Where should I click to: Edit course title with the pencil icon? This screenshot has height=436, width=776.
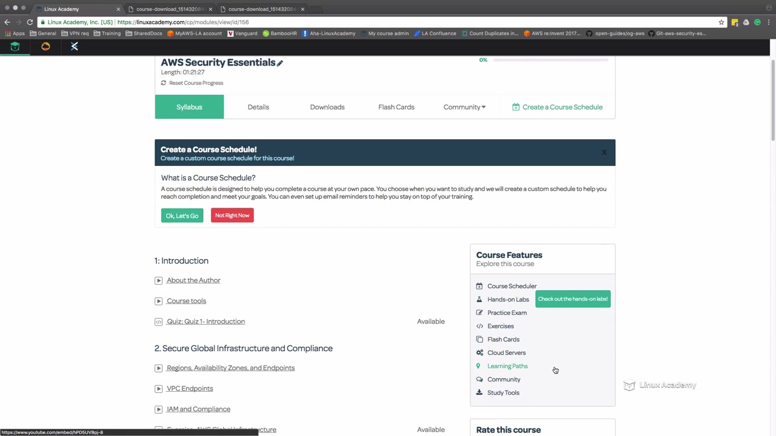coord(279,63)
